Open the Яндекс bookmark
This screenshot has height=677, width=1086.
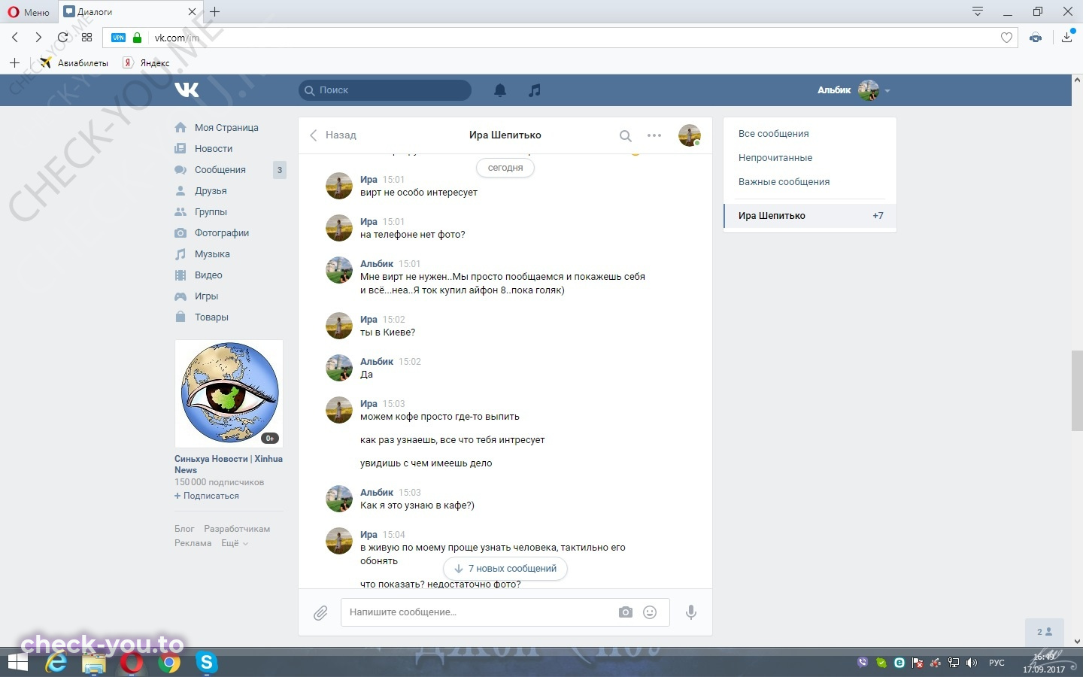coord(147,63)
